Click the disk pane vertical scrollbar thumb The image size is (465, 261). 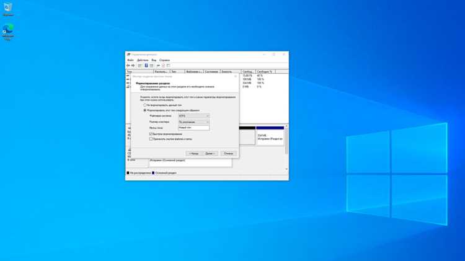[286, 141]
